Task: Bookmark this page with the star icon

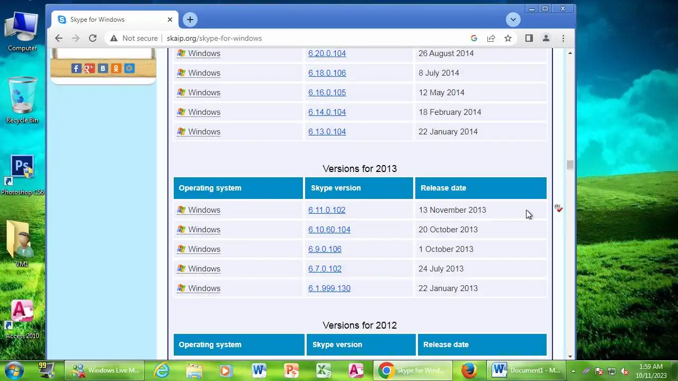Action: point(508,38)
